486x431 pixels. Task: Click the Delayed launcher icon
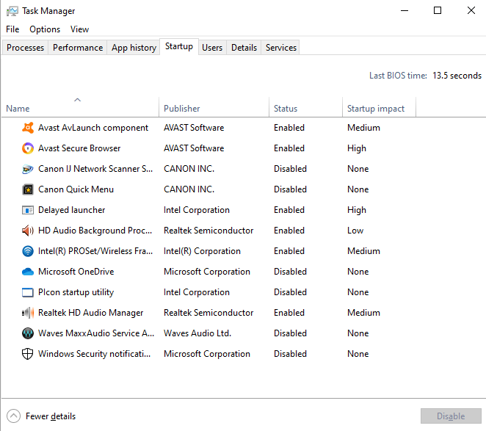(x=28, y=210)
